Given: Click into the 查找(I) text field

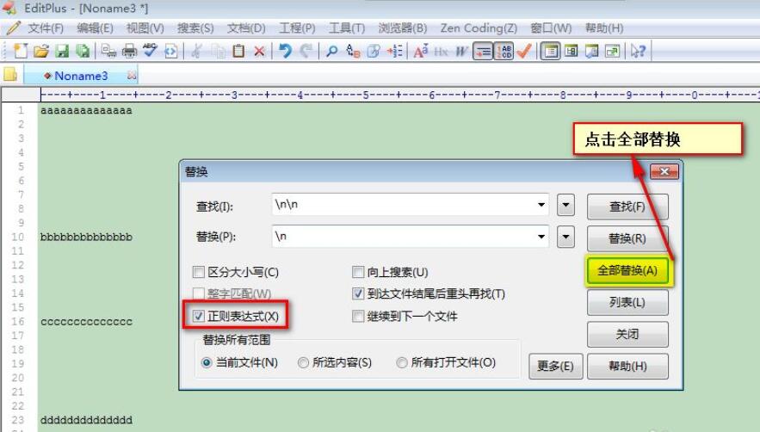Looking at the screenshot, I should click(410, 205).
